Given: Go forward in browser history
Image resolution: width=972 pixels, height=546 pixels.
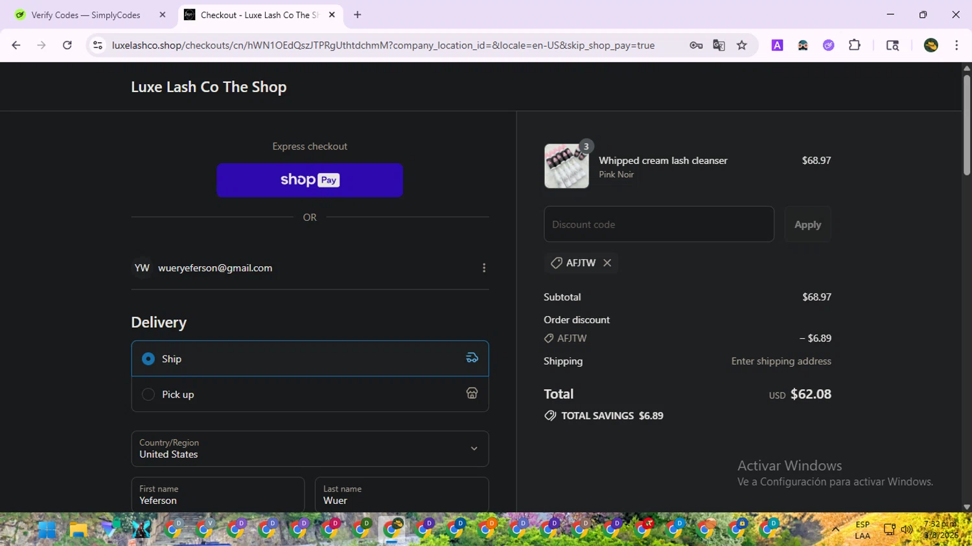Looking at the screenshot, I should tap(41, 45).
